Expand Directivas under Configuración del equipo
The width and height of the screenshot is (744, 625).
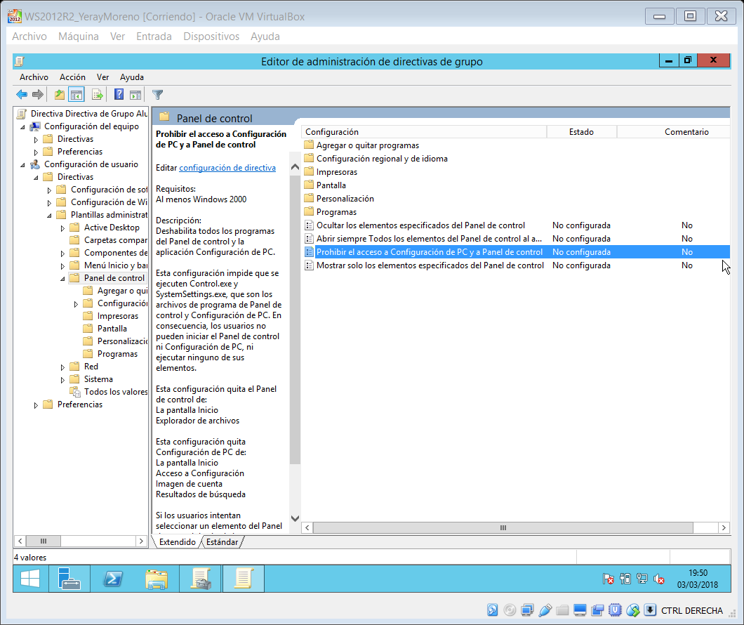click(36, 140)
